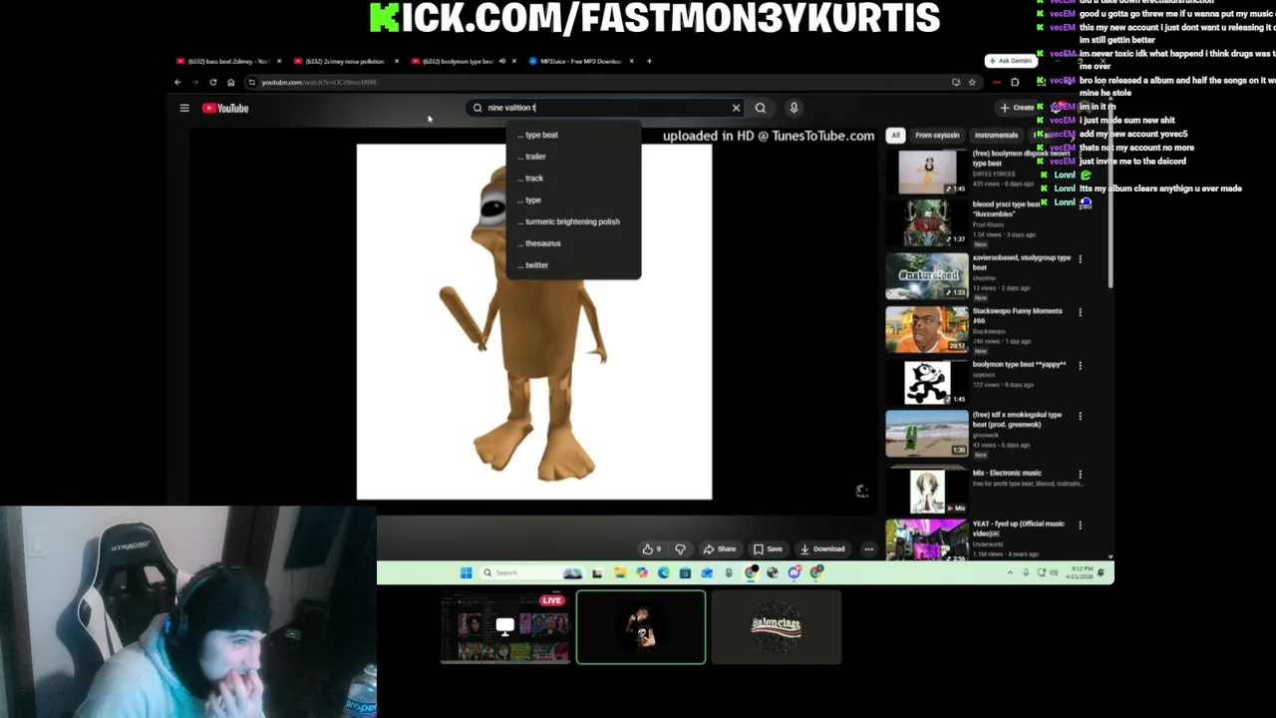Open more actions ellipsis under video
This screenshot has height=718, width=1276.
(869, 548)
